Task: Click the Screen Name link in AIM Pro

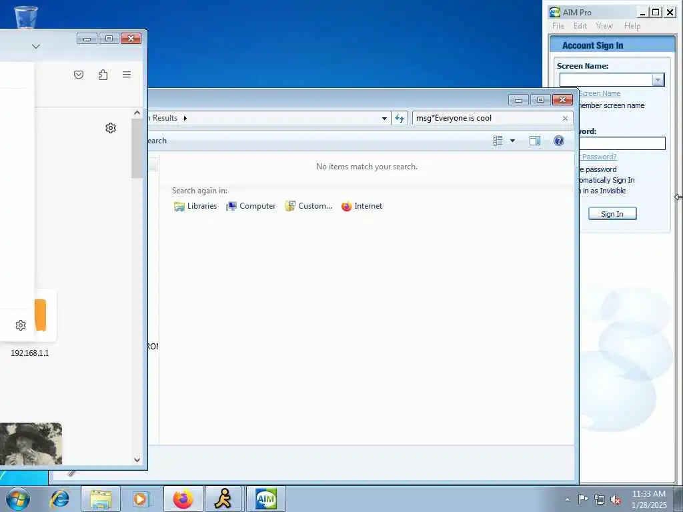Action: [600, 93]
